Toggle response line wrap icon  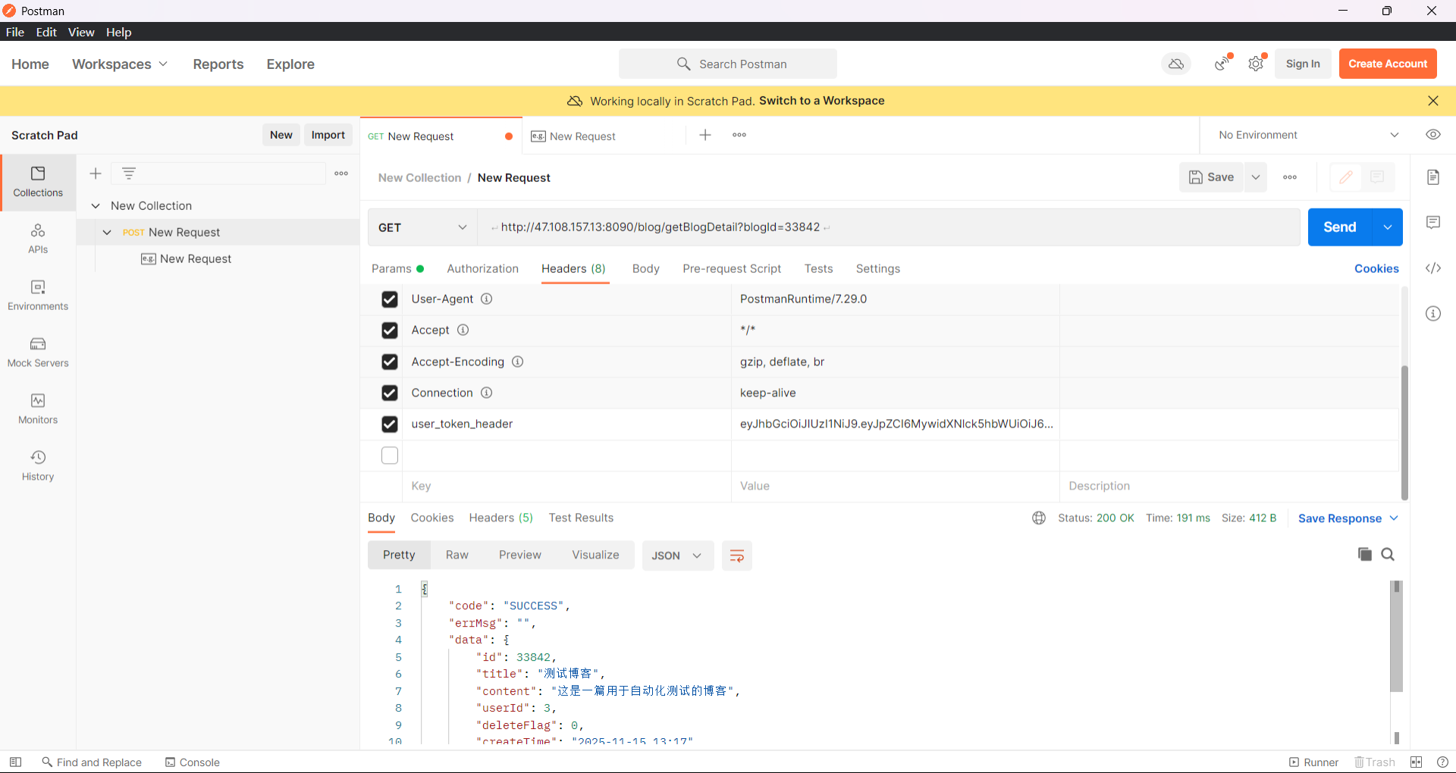[x=736, y=555]
